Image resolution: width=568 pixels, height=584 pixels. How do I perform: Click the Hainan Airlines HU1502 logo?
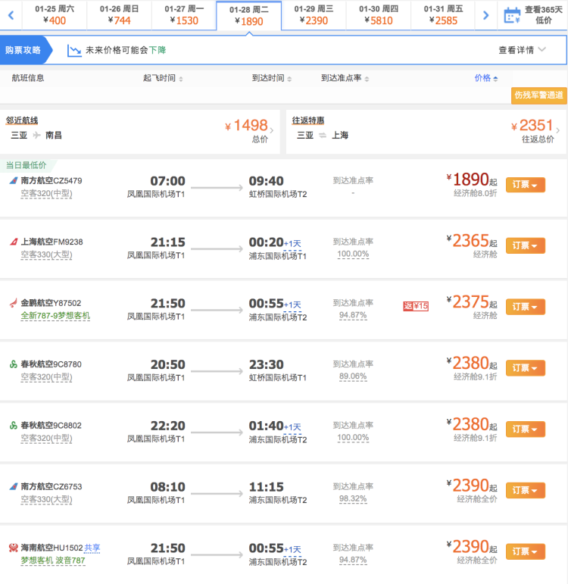pyautogui.click(x=13, y=548)
